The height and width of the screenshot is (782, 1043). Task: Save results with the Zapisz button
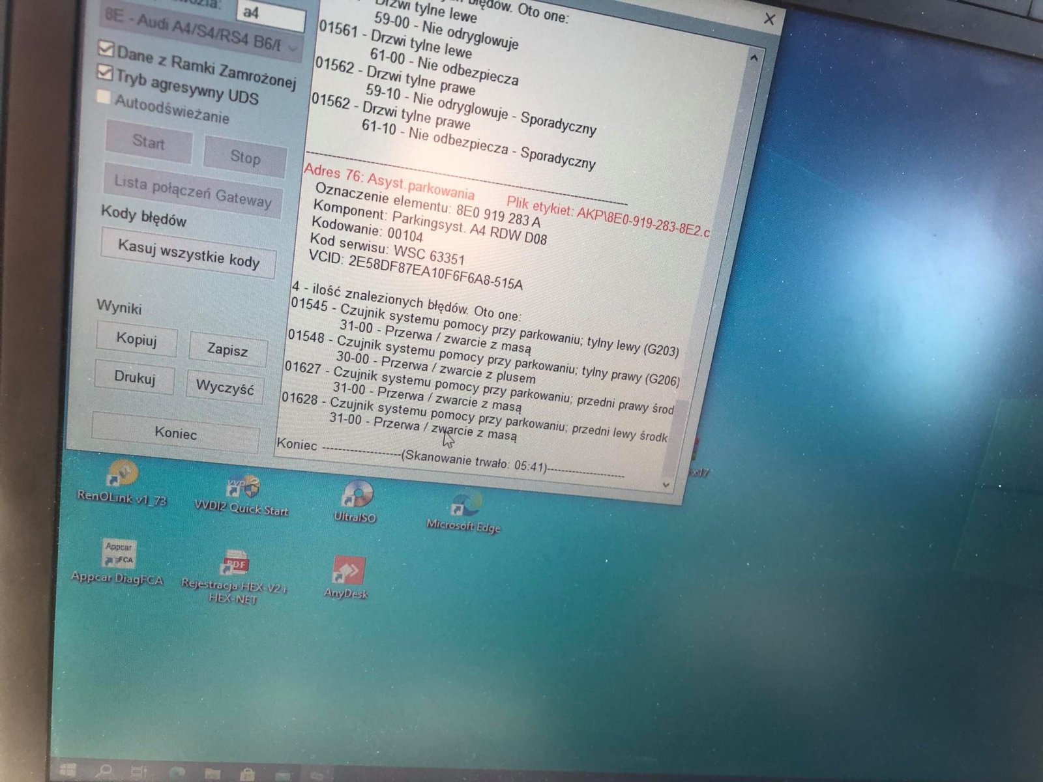tap(228, 349)
